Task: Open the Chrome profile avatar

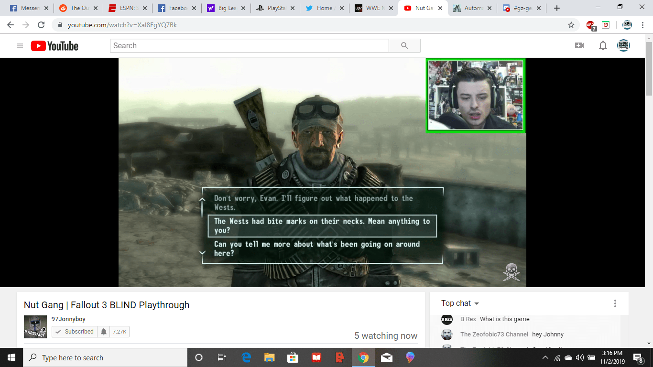Action: point(627,25)
